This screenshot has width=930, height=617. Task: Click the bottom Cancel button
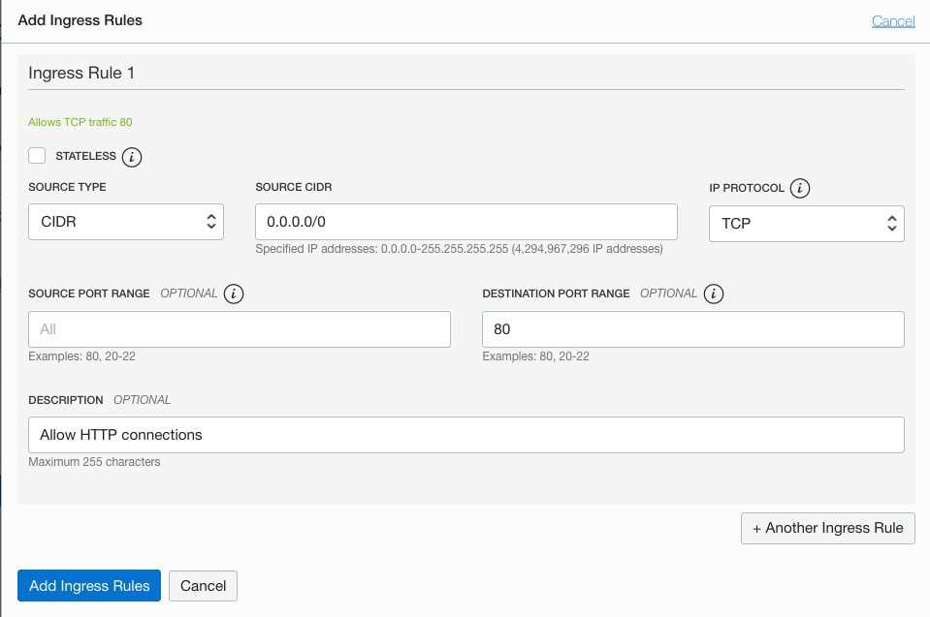pos(203,586)
